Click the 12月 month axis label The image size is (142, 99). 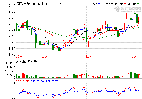89,56
